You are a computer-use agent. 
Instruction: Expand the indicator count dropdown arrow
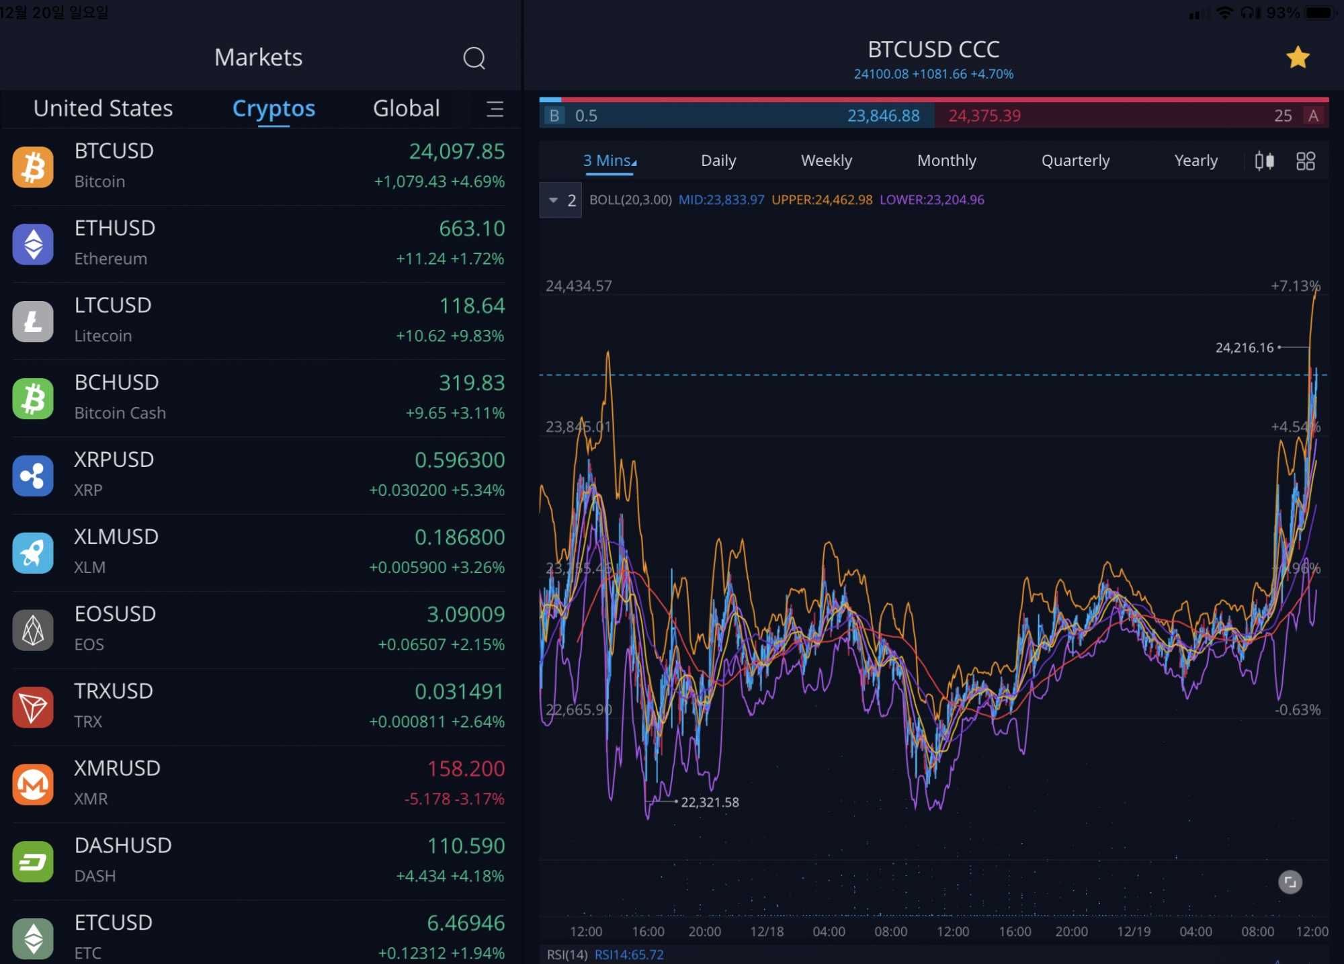tap(554, 200)
